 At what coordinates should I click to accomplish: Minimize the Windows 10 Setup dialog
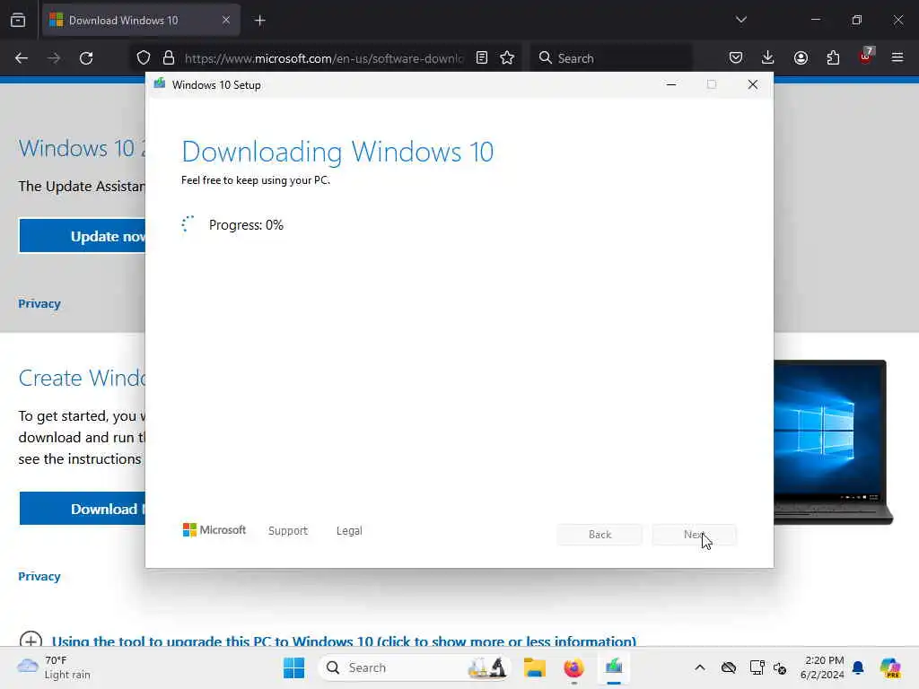(x=671, y=84)
